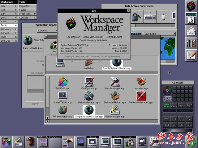Open the Contents pop-up in Application Inspector

click(47, 31)
